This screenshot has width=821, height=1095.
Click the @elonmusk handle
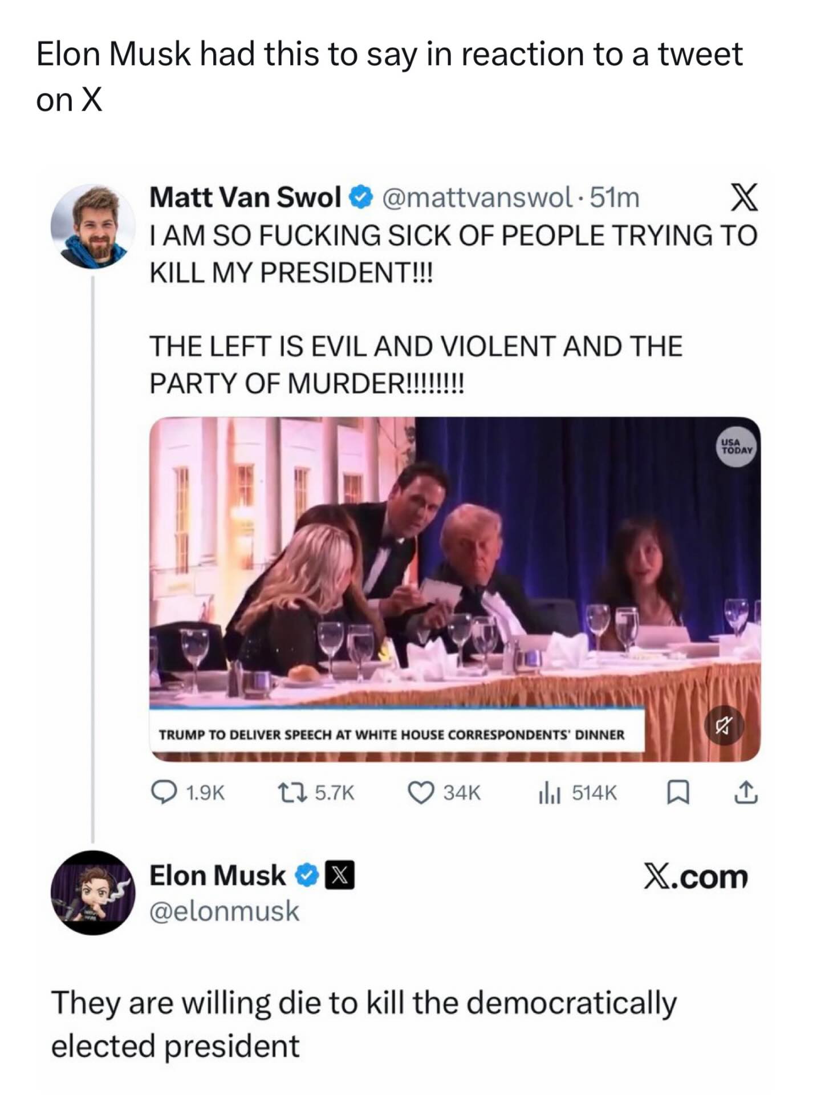(224, 911)
